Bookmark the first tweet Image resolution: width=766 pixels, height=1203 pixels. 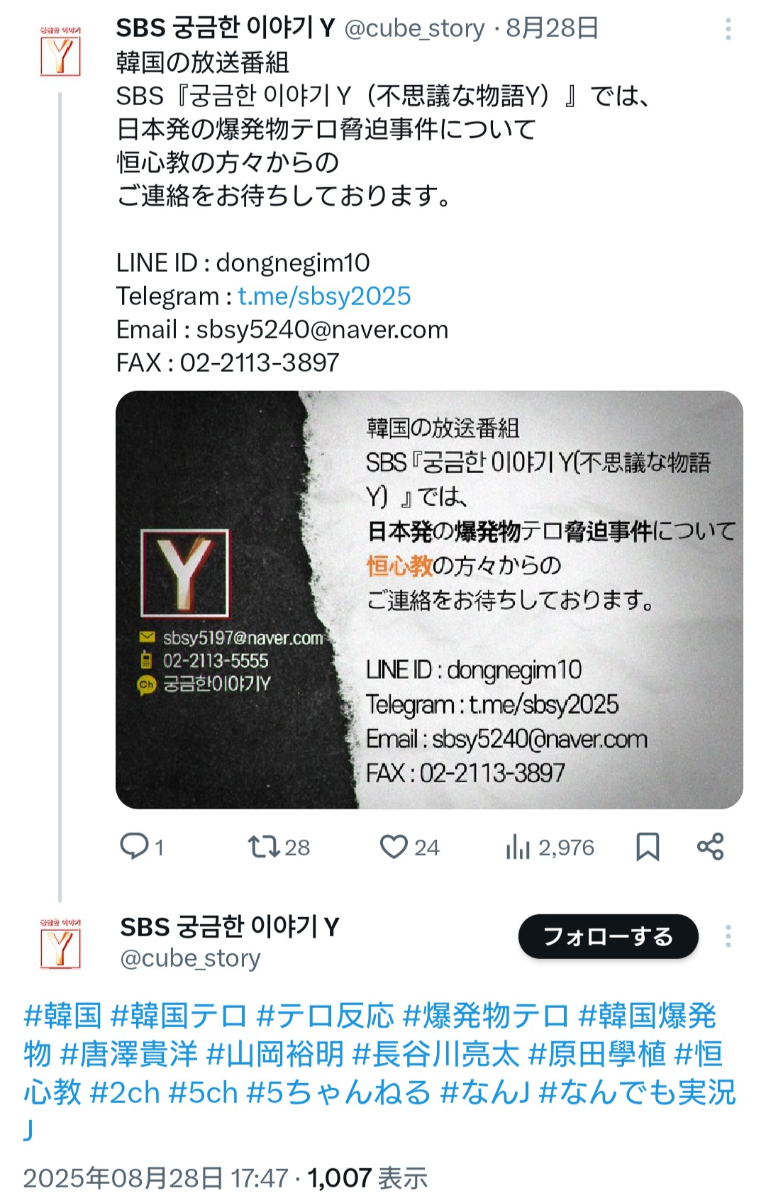pyautogui.click(x=648, y=846)
